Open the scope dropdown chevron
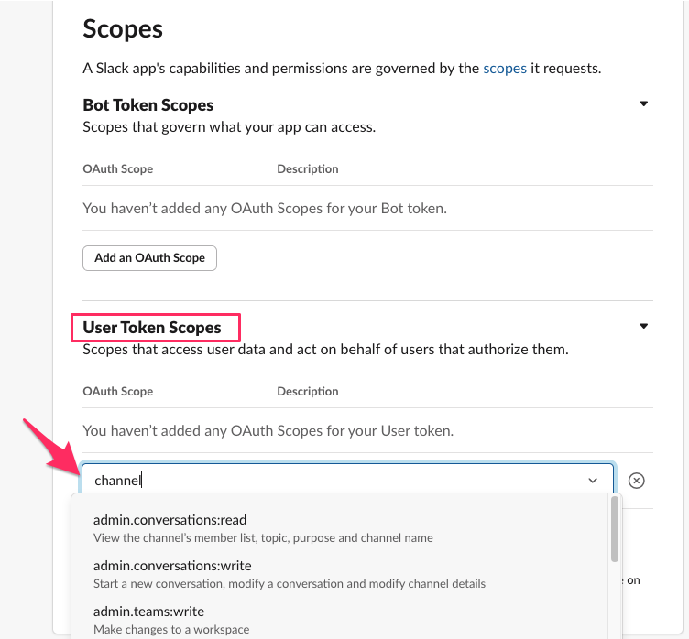This screenshot has width=689, height=639. point(593,481)
